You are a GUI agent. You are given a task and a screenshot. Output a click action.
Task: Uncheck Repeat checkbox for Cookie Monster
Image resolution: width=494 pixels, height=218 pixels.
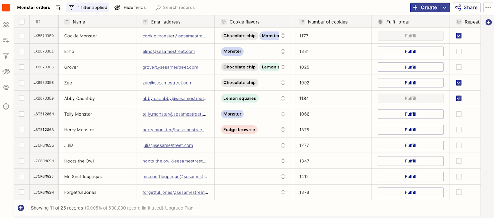(x=458, y=36)
